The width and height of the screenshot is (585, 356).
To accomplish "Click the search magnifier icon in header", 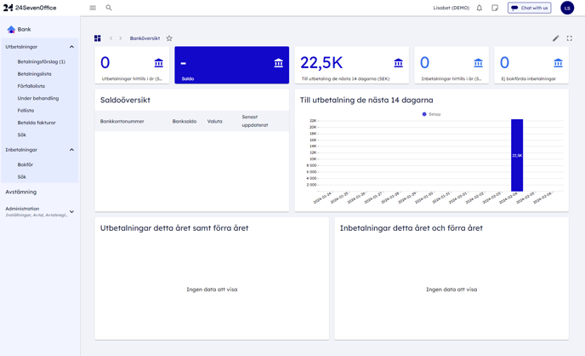I will point(109,8).
